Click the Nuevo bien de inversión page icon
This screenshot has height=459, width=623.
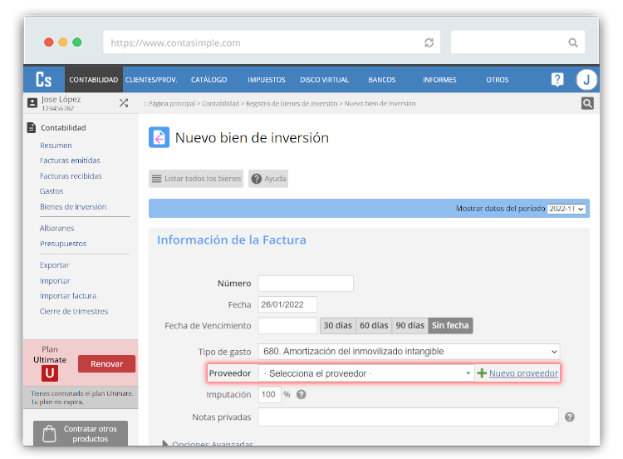click(159, 138)
